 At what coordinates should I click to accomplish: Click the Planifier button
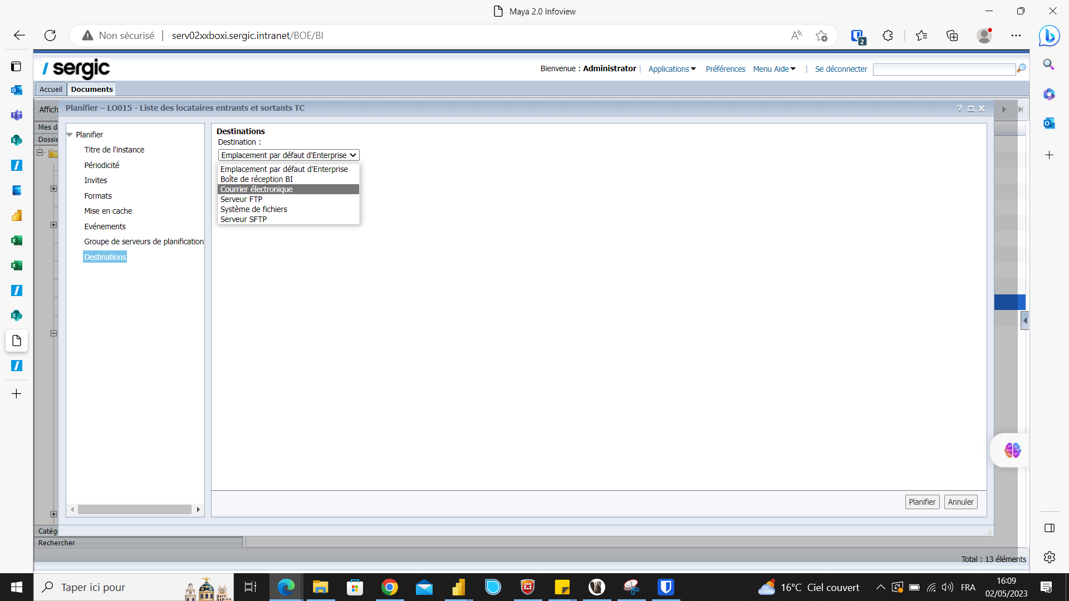tap(921, 502)
